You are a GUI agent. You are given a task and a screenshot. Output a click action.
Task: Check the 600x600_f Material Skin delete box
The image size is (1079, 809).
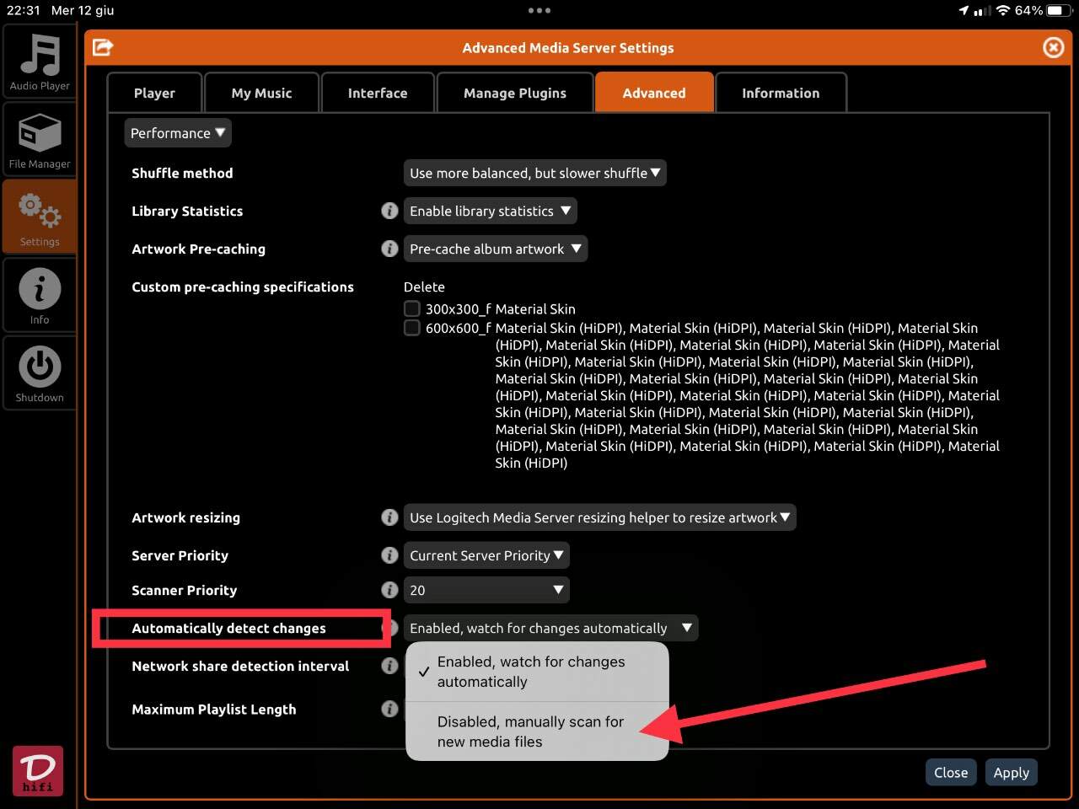pos(411,328)
